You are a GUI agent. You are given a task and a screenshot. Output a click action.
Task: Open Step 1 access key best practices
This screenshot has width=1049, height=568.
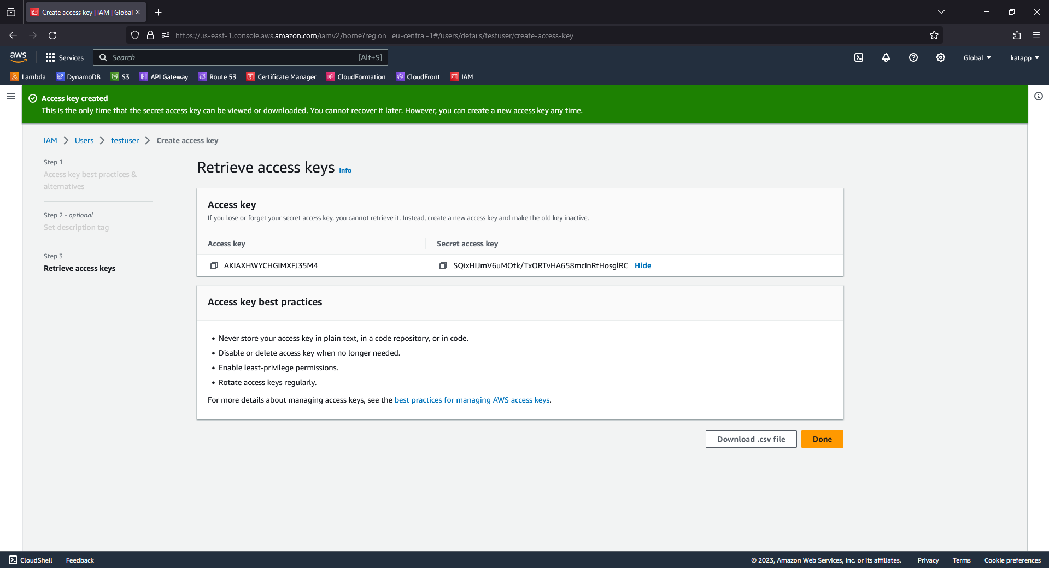tap(90, 180)
